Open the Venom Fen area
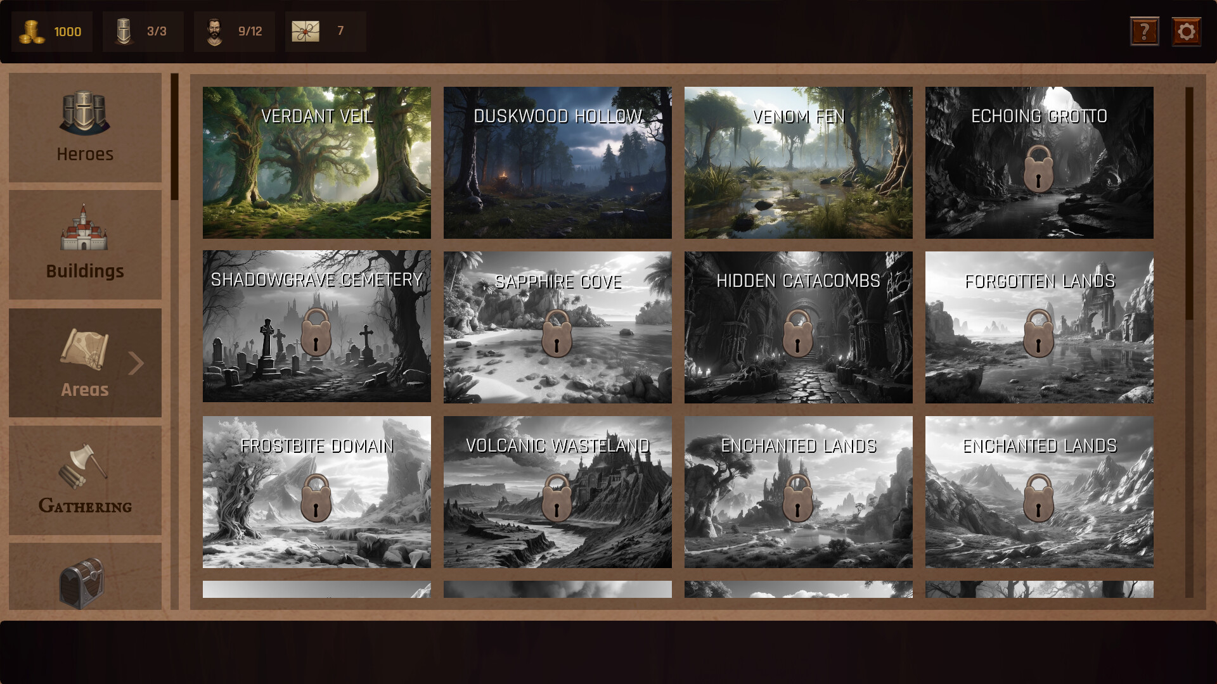Image resolution: width=1217 pixels, height=684 pixels. [x=798, y=163]
